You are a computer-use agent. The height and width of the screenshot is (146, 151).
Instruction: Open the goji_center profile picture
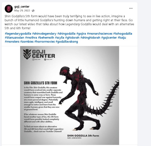[x=9, y=9]
